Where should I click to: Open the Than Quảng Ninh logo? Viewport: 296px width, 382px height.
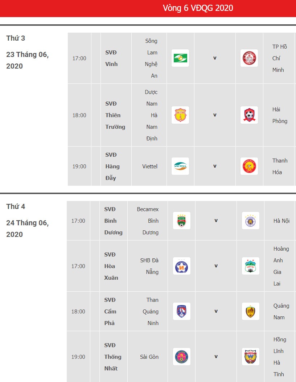(x=181, y=311)
